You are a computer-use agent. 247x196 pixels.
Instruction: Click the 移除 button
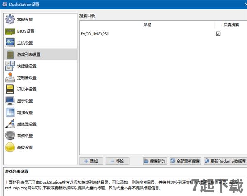(117, 161)
